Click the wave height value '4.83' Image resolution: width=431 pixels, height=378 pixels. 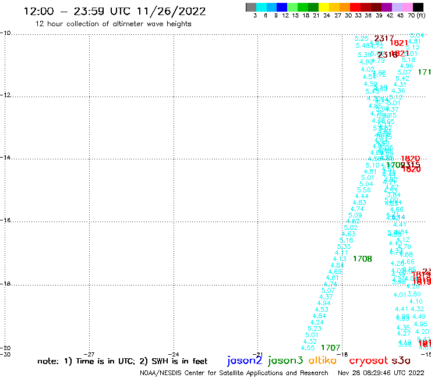(x=359, y=202)
